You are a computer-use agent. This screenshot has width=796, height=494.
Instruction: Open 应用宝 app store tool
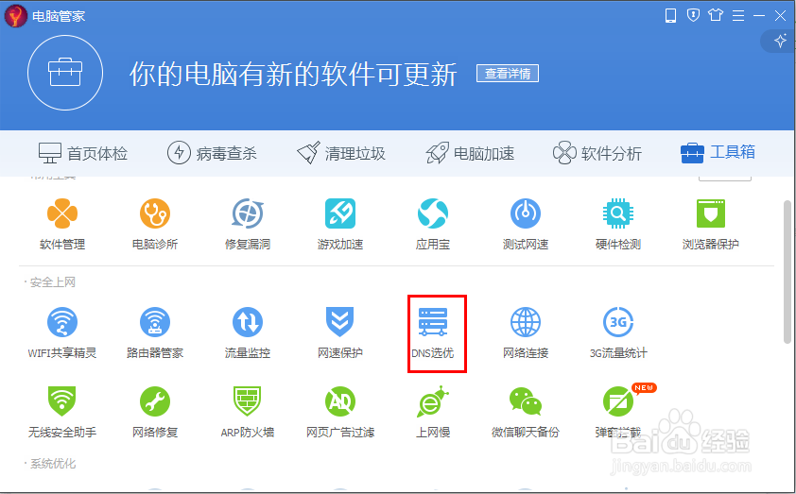click(x=433, y=224)
